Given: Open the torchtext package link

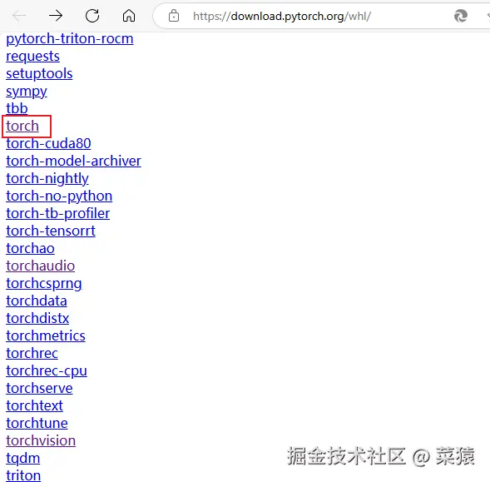Looking at the screenshot, I should (34, 406).
